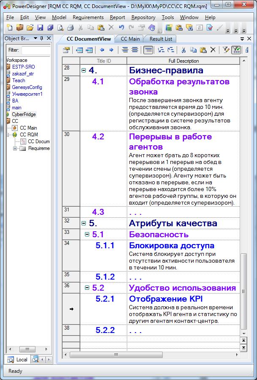Click the Filter input field
The image size is (257, 380).
point(36,50)
